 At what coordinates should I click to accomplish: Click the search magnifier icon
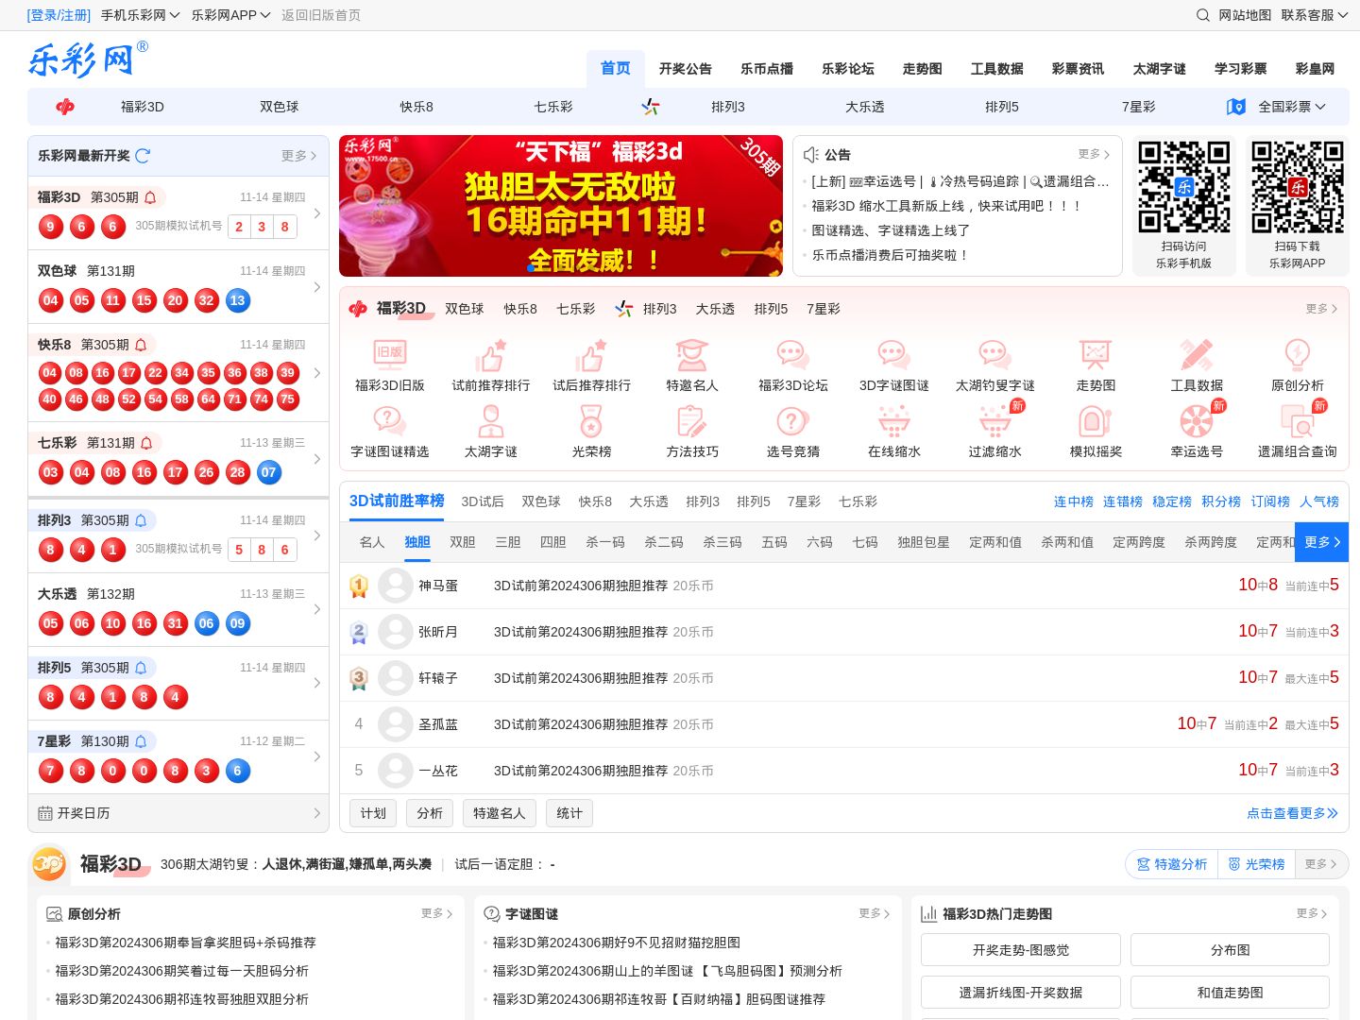point(1203,15)
